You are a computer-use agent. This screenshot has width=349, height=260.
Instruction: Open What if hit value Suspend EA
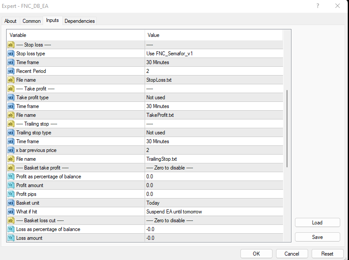[x=214, y=212]
